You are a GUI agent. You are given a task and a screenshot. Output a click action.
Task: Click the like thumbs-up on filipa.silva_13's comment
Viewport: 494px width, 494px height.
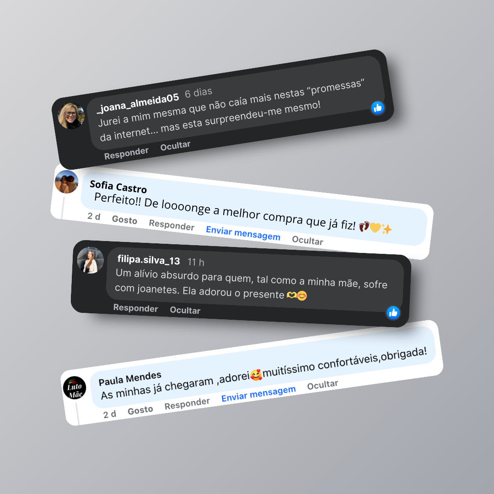tap(393, 312)
